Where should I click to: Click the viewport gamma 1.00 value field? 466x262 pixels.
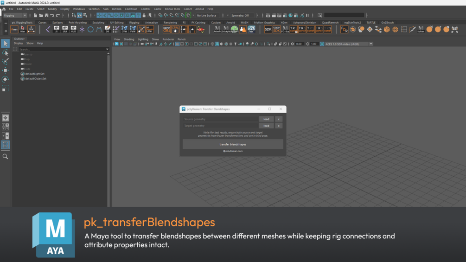[314, 44]
